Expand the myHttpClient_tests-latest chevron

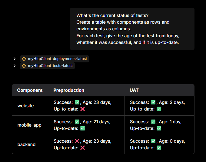[x=15, y=65]
